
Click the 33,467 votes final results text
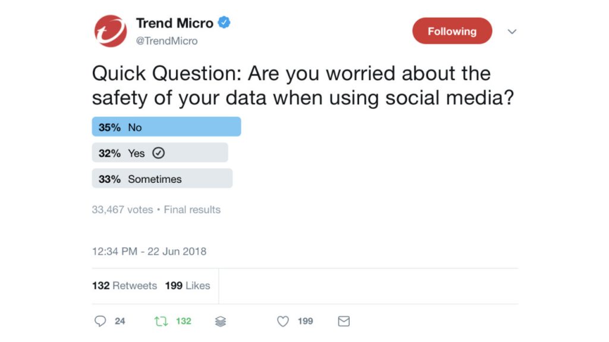coord(156,210)
